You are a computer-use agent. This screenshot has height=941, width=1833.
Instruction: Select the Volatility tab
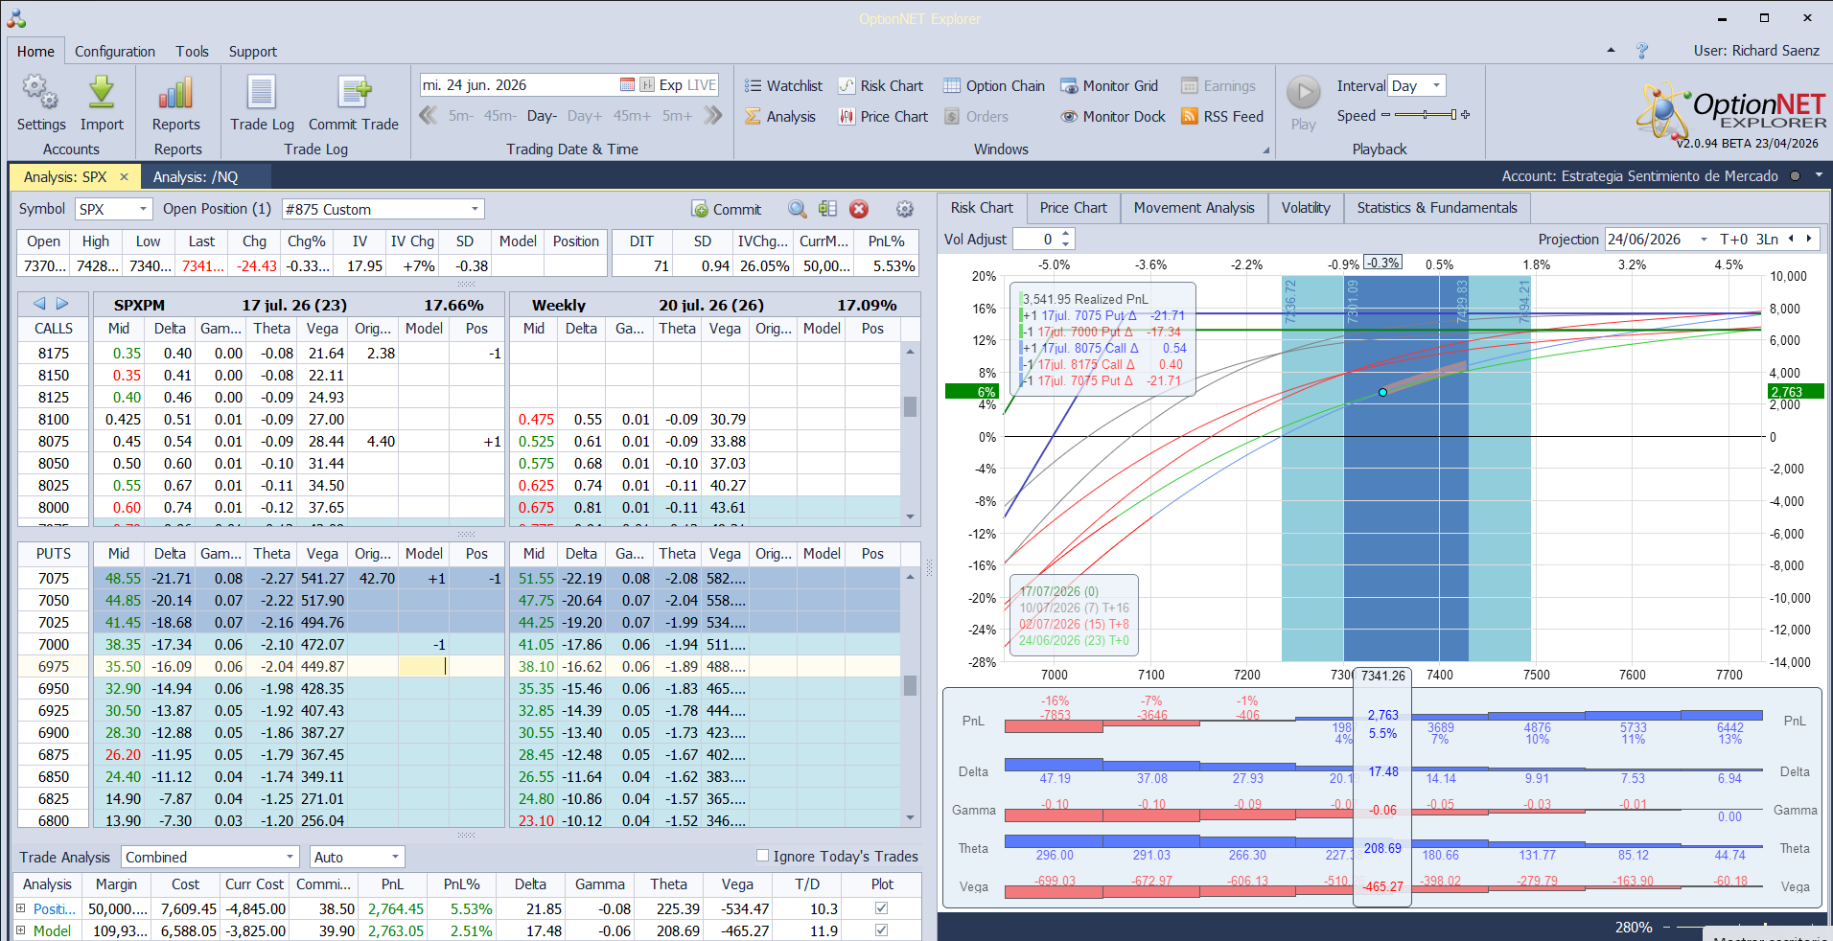pyautogui.click(x=1306, y=208)
